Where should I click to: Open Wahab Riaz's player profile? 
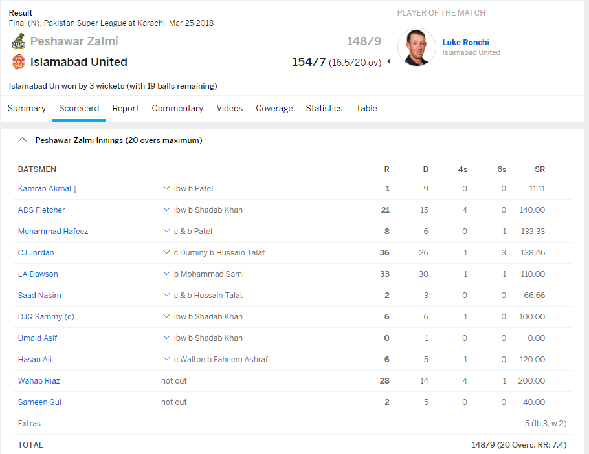[x=39, y=381]
